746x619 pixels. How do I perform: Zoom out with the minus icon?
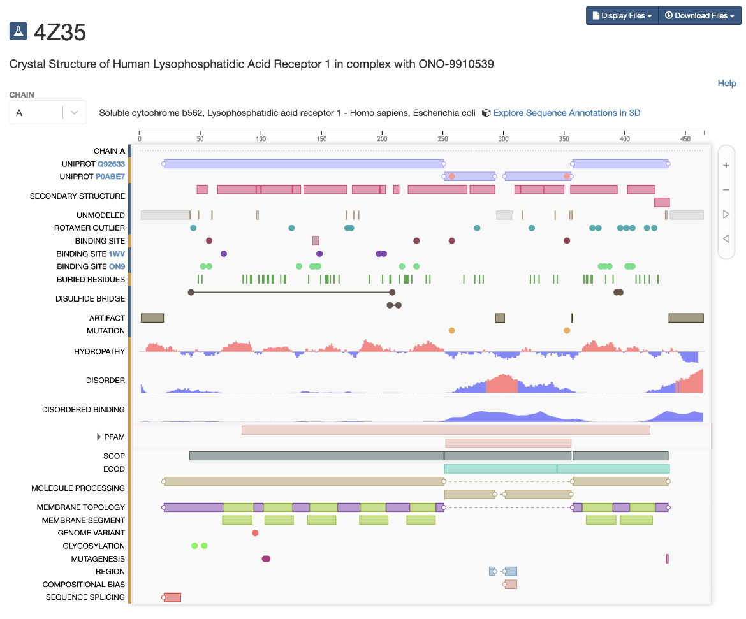pyautogui.click(x=726, y=190)
